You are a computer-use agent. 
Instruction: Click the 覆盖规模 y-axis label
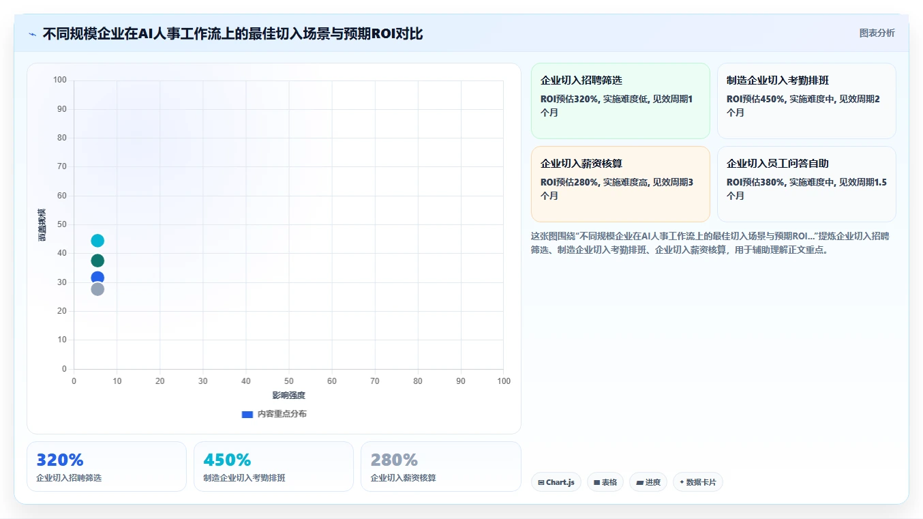click(42, 224)
